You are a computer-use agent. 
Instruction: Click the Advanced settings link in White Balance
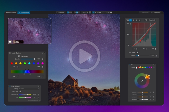33,100
